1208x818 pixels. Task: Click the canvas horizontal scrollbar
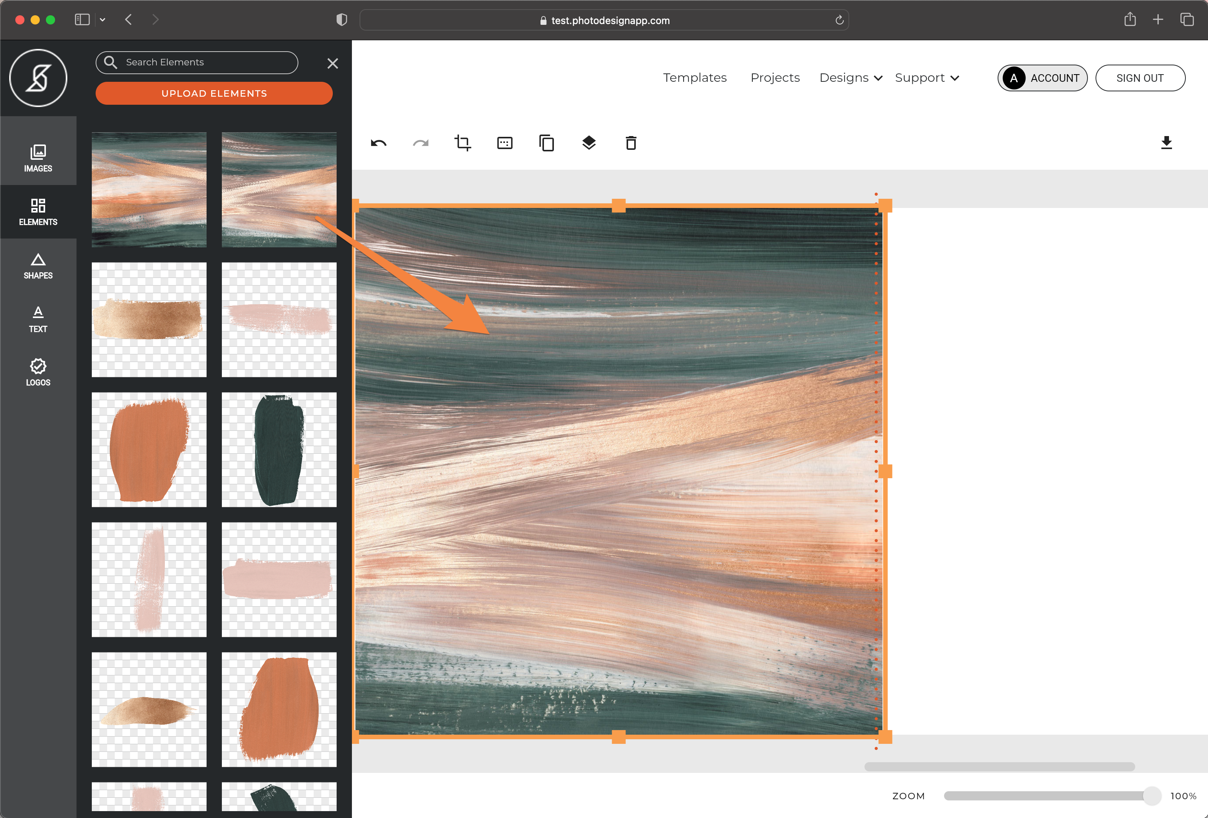[999, 766]
